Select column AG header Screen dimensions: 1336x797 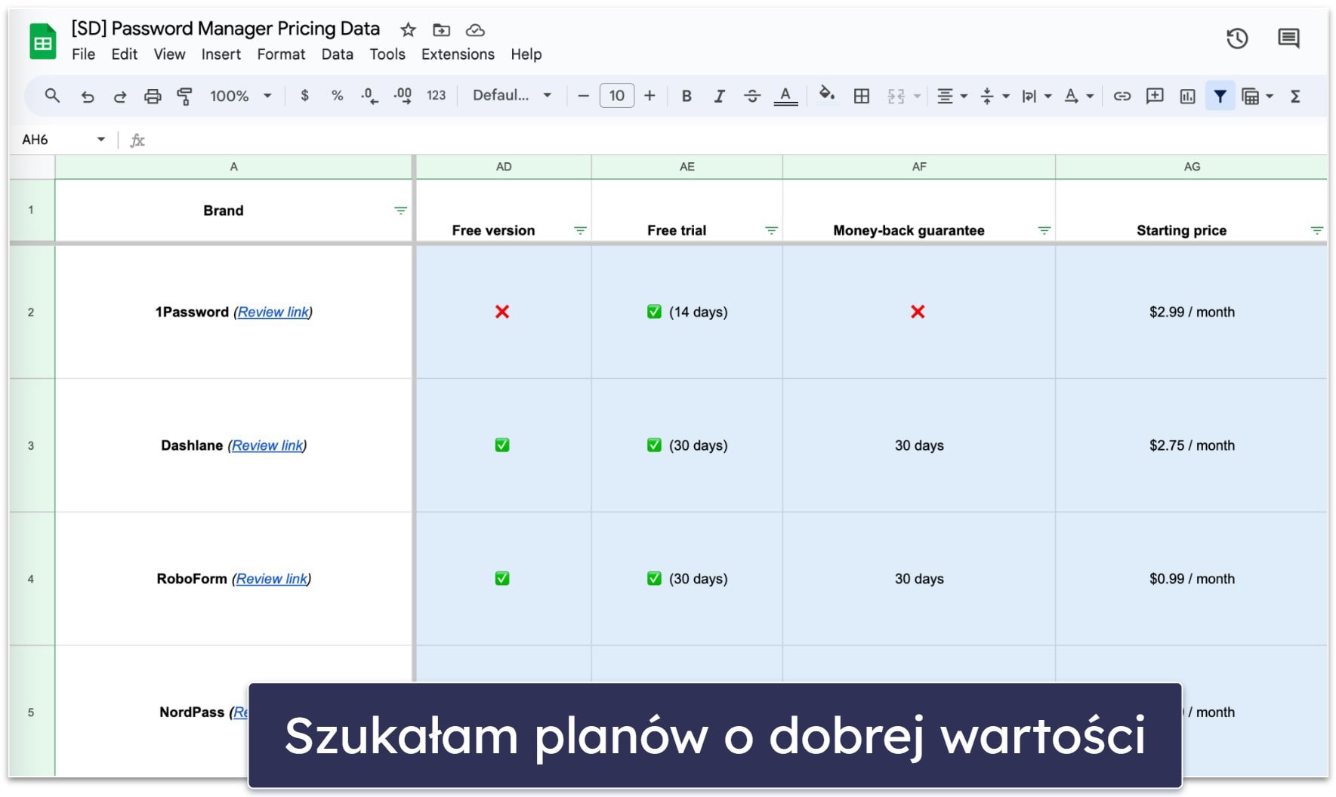(1191, 167)
